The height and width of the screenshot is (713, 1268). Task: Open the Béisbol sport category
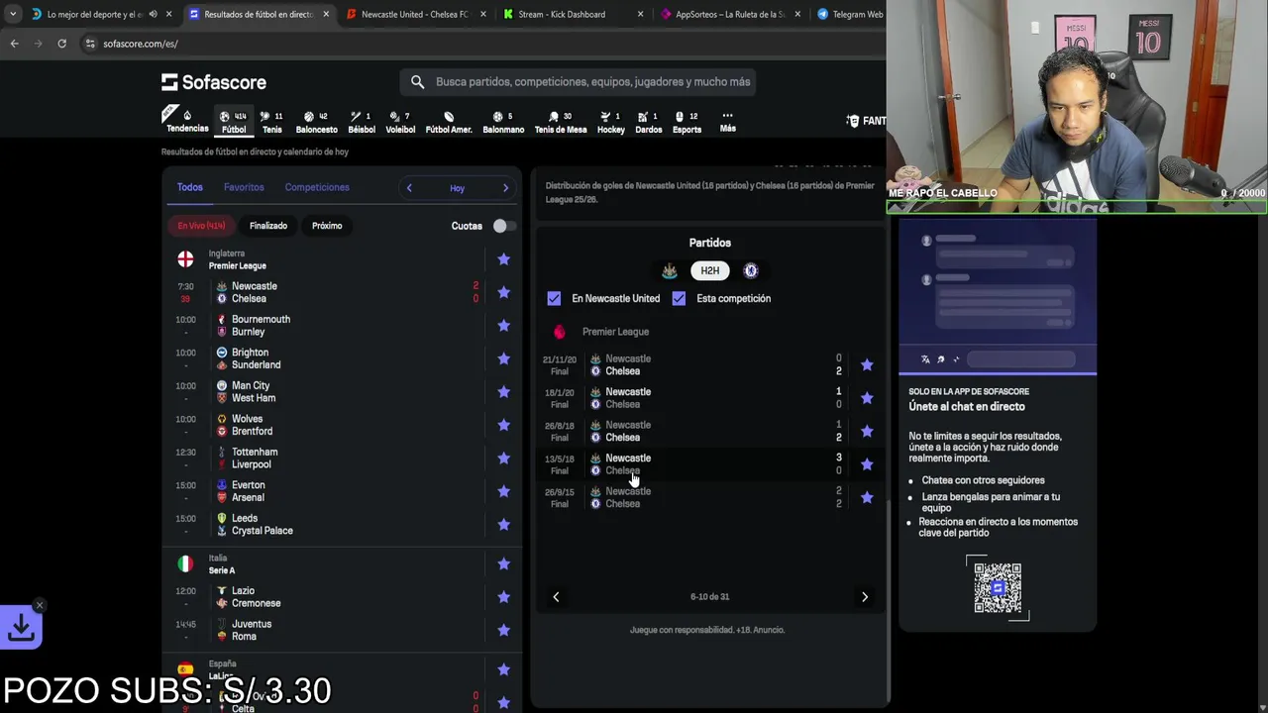pos(362,122)
